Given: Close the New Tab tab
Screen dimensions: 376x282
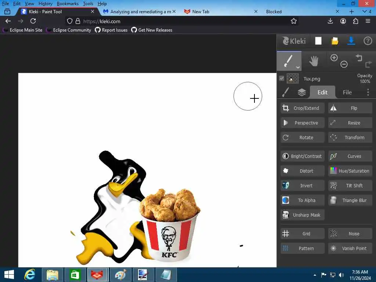Looking at the screenshot, I should [x=256, y=11].
